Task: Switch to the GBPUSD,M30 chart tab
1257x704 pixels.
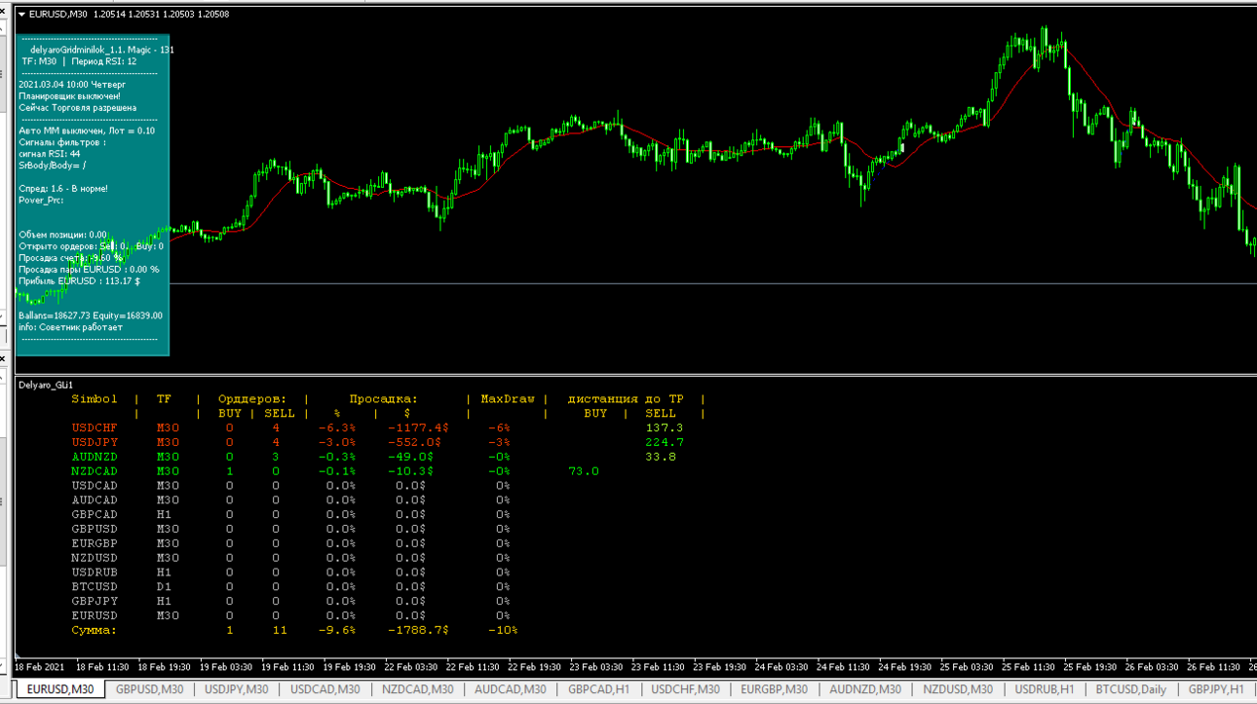Action: 150,689
